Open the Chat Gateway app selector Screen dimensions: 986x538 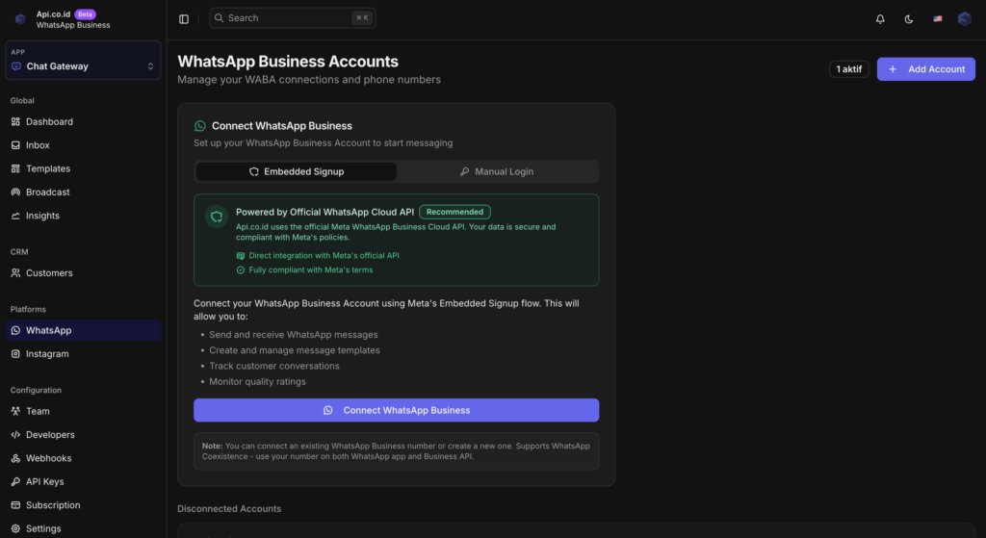point(83,61)
